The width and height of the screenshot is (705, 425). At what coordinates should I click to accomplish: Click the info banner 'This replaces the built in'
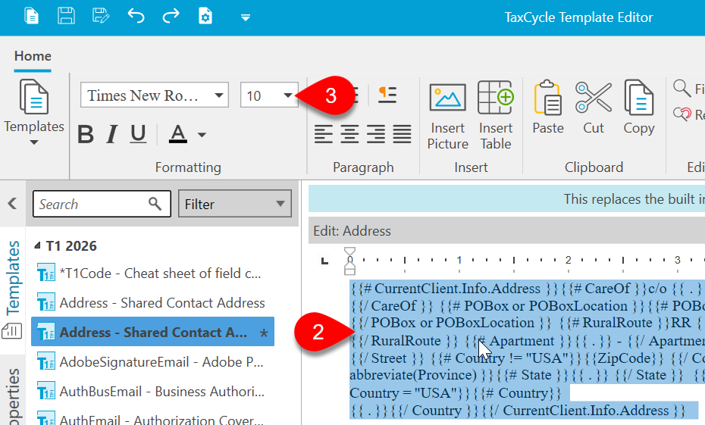click(x=506, y=199)
